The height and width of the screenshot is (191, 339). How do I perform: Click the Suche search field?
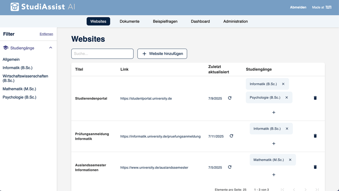102,53
